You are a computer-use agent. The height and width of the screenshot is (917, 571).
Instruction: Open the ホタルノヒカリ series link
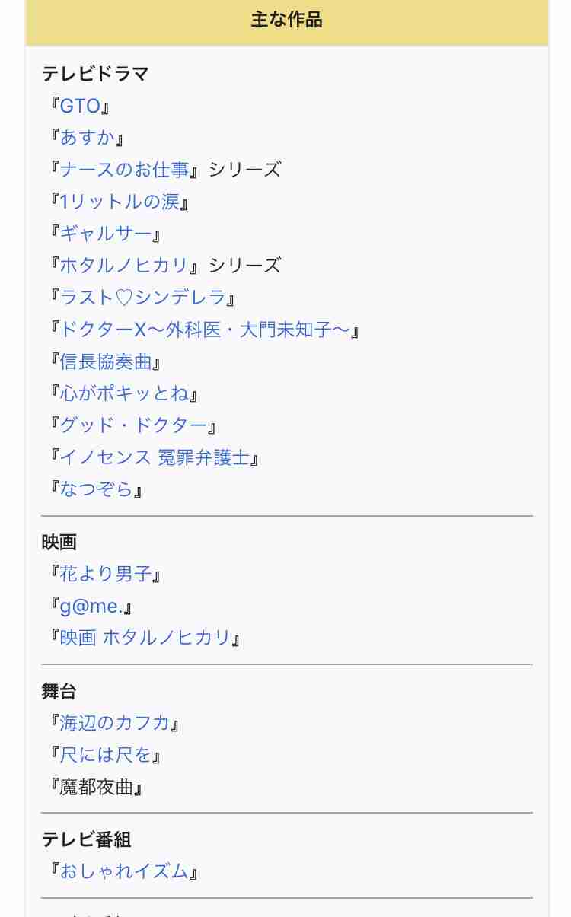124,265
